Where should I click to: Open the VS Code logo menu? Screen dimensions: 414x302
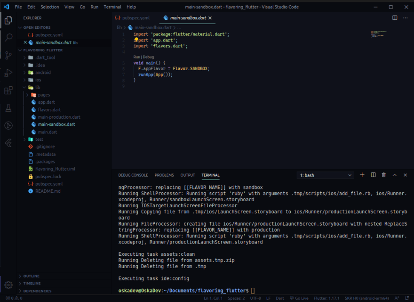point(6,7)
